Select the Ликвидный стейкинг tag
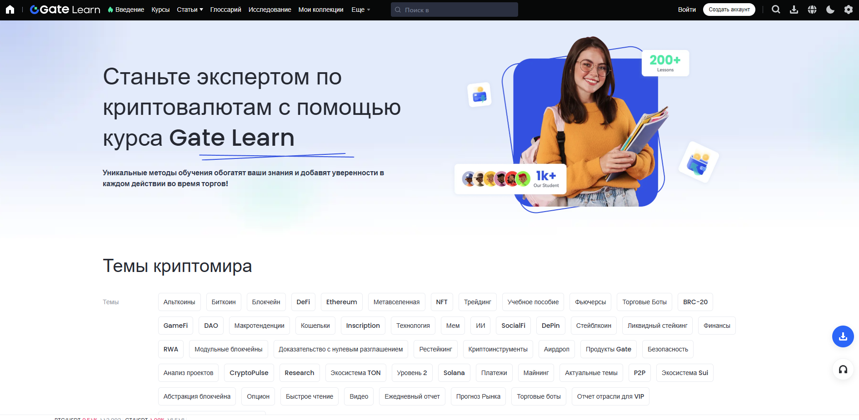Screen dimensions: 859x420 658,326
